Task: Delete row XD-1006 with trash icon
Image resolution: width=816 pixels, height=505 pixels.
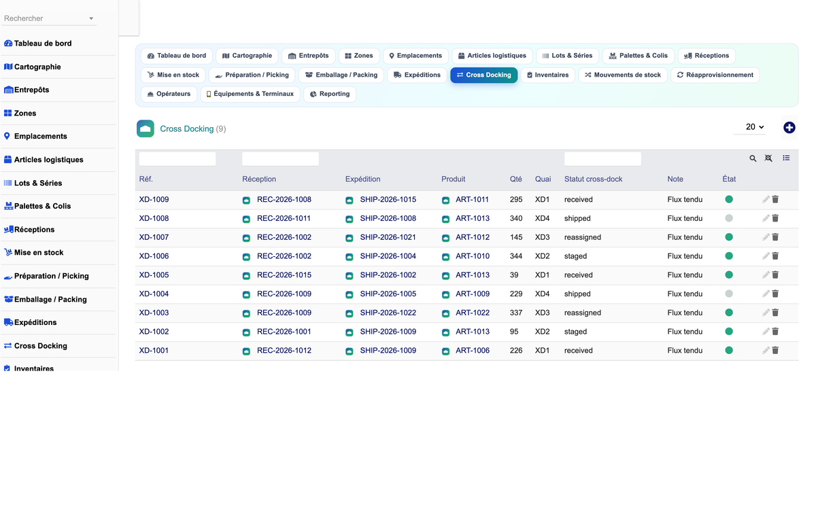Action: (x=775, y=256)
